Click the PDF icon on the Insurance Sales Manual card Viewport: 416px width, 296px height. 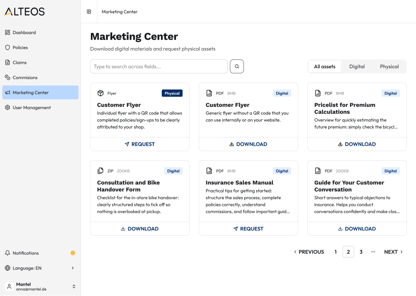tap(209, 171)
